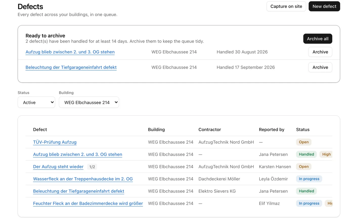This screenshot has height=220, width=354.
Task: Open the TÜV-Prüfung Aufzug defect
Action: click(x=55, y=142)
